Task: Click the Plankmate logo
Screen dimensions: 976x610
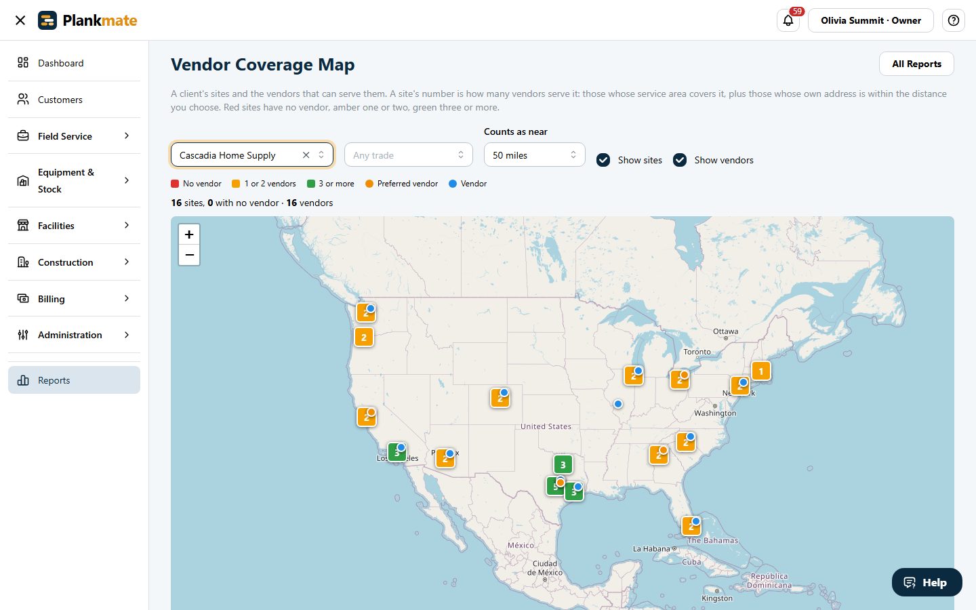Action: pyautogui.click(x=87, y=20)
